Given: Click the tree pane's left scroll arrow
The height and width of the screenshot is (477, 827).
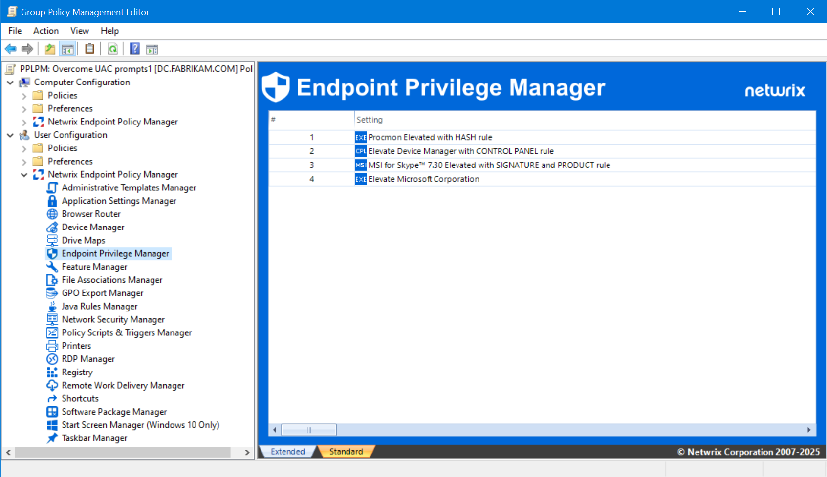Looking at the screenshot, I should (8, 453).
